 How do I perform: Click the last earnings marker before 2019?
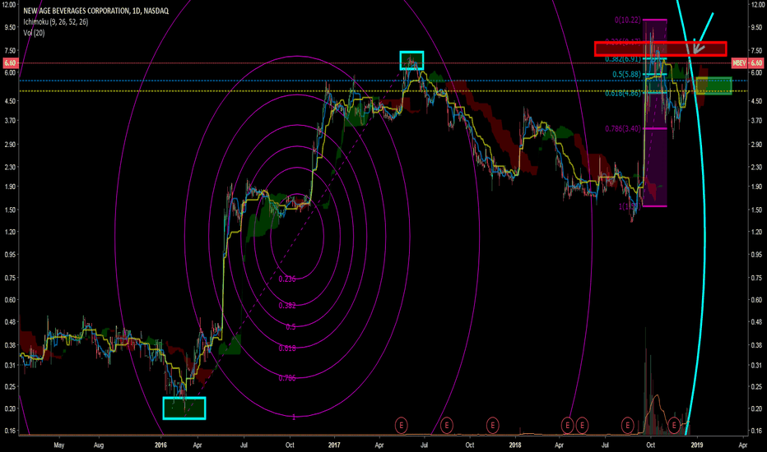point(673,425)
